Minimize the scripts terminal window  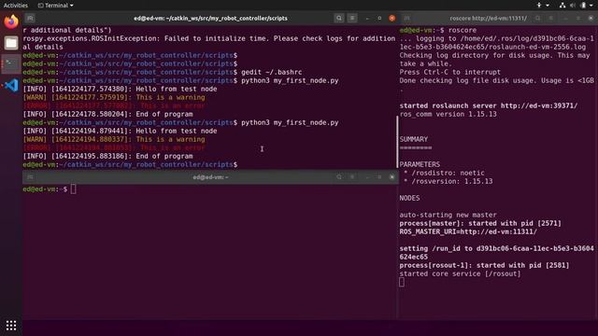[367, 18]
